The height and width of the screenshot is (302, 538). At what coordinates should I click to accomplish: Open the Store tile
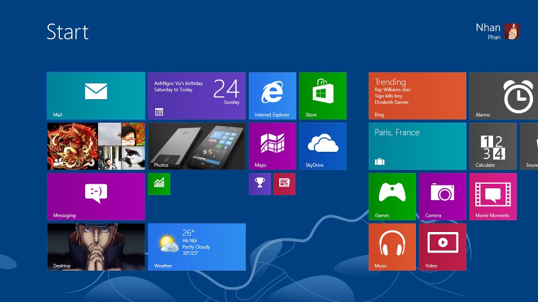323,96
